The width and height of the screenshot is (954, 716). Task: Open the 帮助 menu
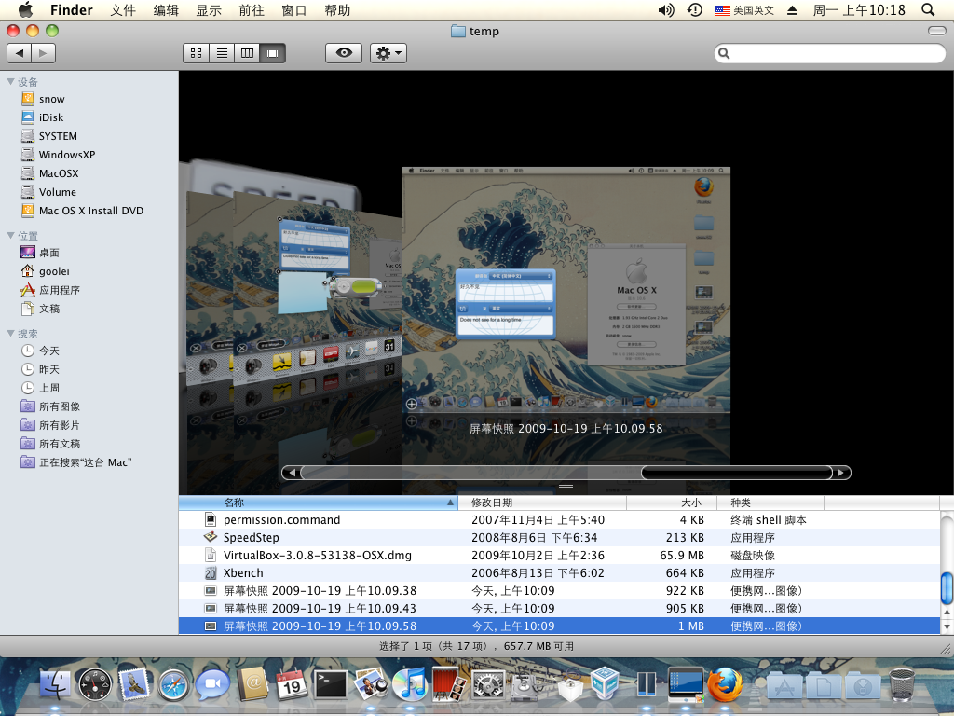(337, 9)
